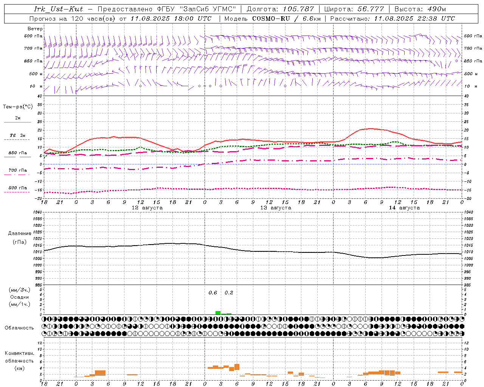This screenshot has width=484, height=387.
Task: Click the Тем-ра(°C) axis title
Action: tap(18, 107)
